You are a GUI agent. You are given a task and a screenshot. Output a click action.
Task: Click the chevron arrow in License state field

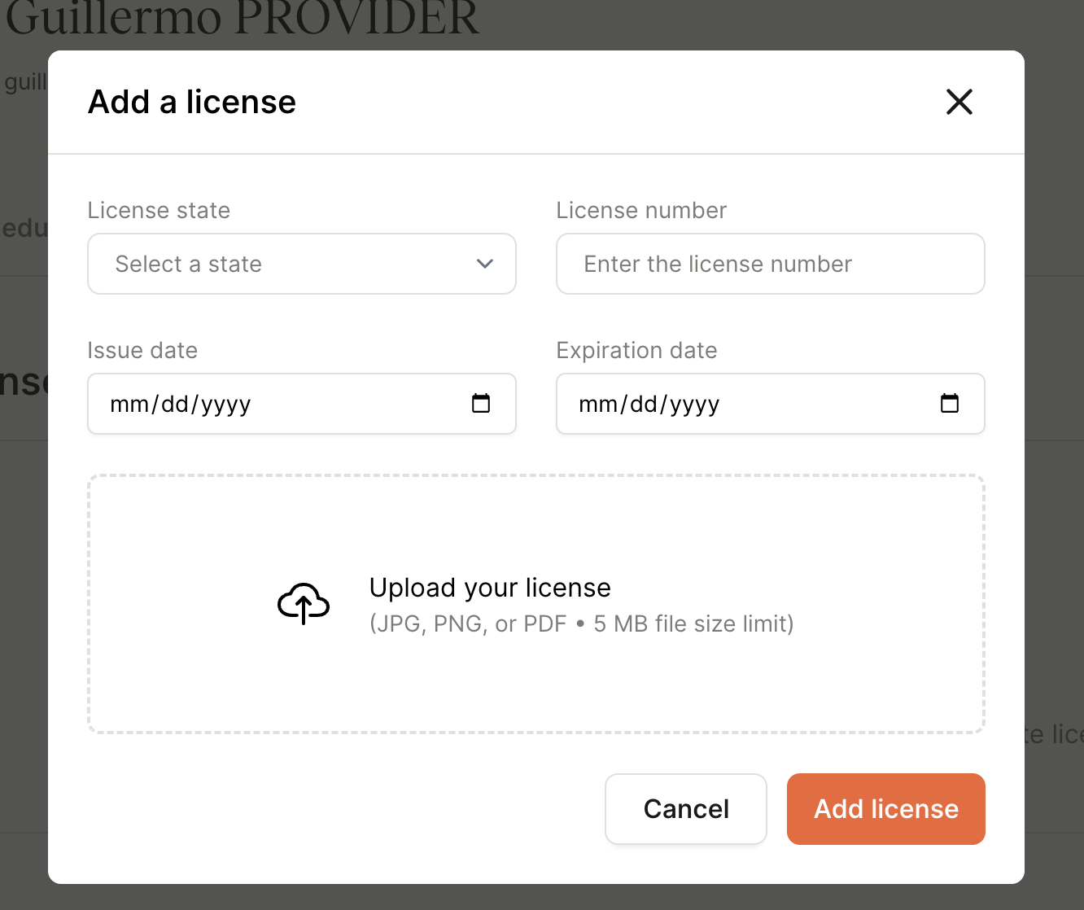[x=485, y=264]
